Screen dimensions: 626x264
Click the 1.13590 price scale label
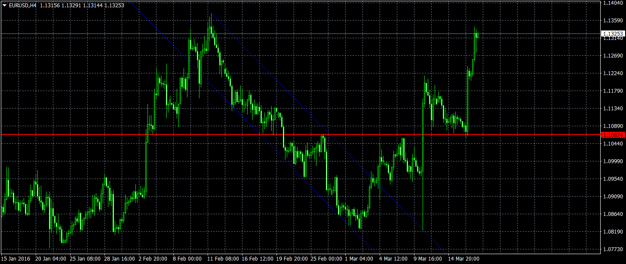[x=613, y=21]
